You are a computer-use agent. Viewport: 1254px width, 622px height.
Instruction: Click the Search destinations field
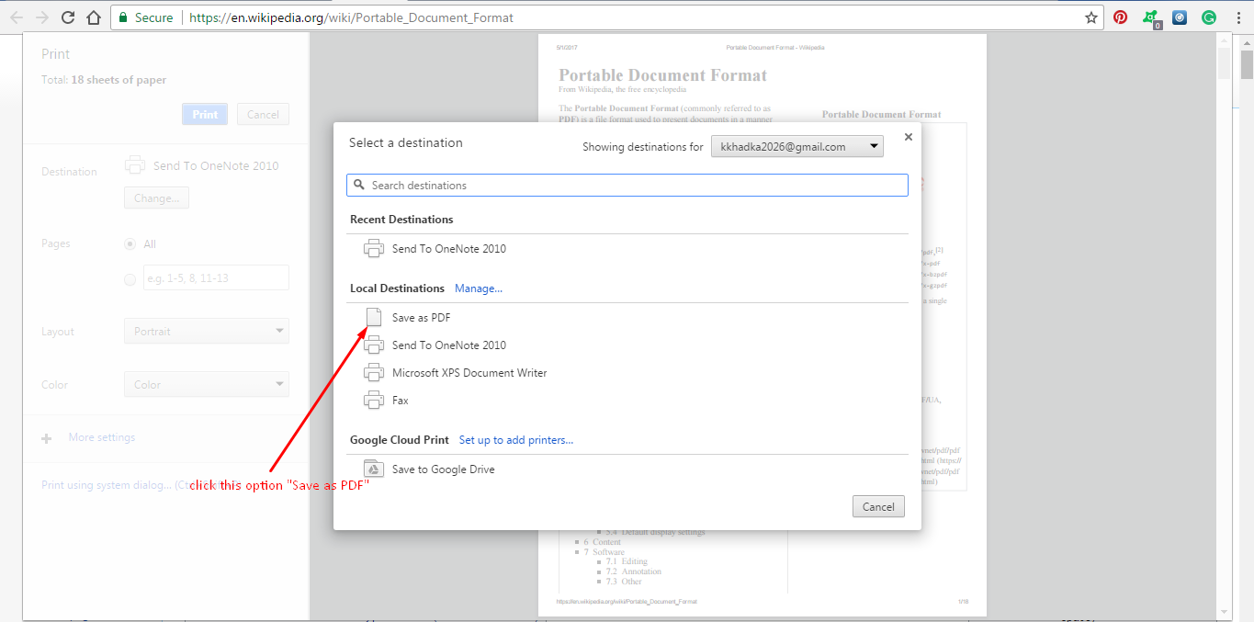click(627, 185)
